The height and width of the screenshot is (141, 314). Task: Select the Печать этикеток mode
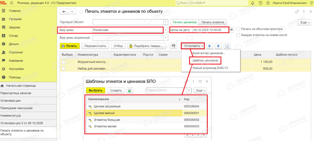click(213, 22)
